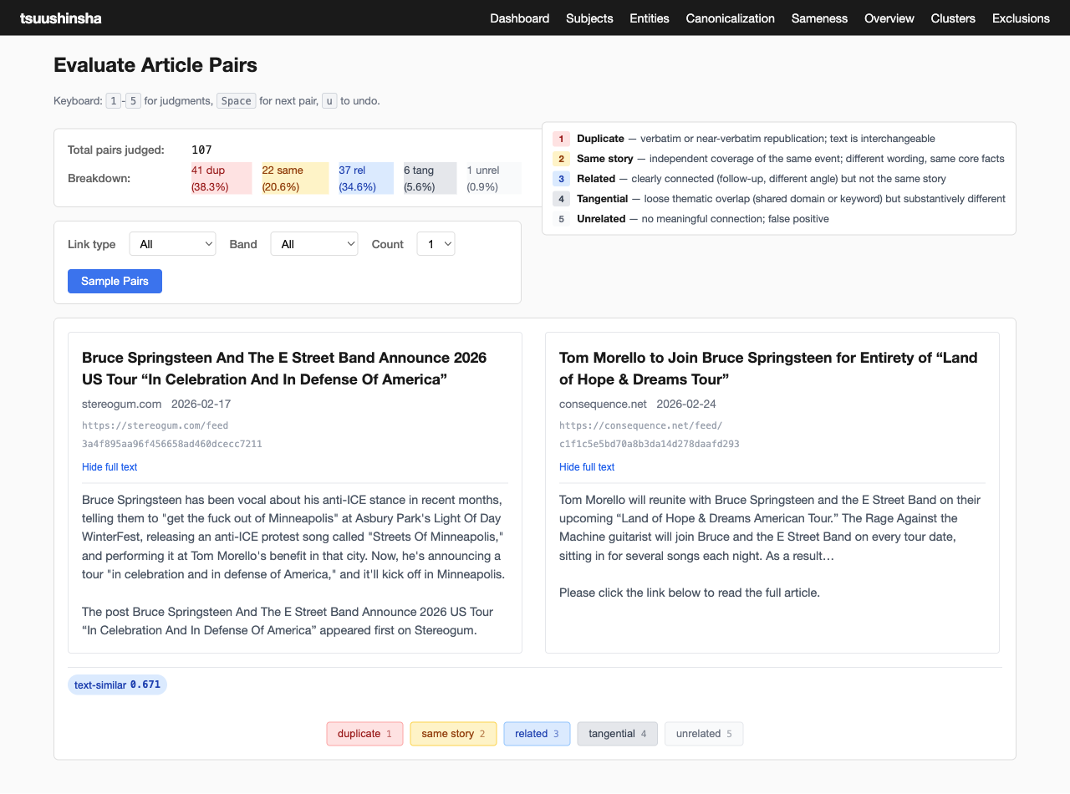Go to the Subjects page
Viewport: 1070px width, 794px height.
coord(589,18)
